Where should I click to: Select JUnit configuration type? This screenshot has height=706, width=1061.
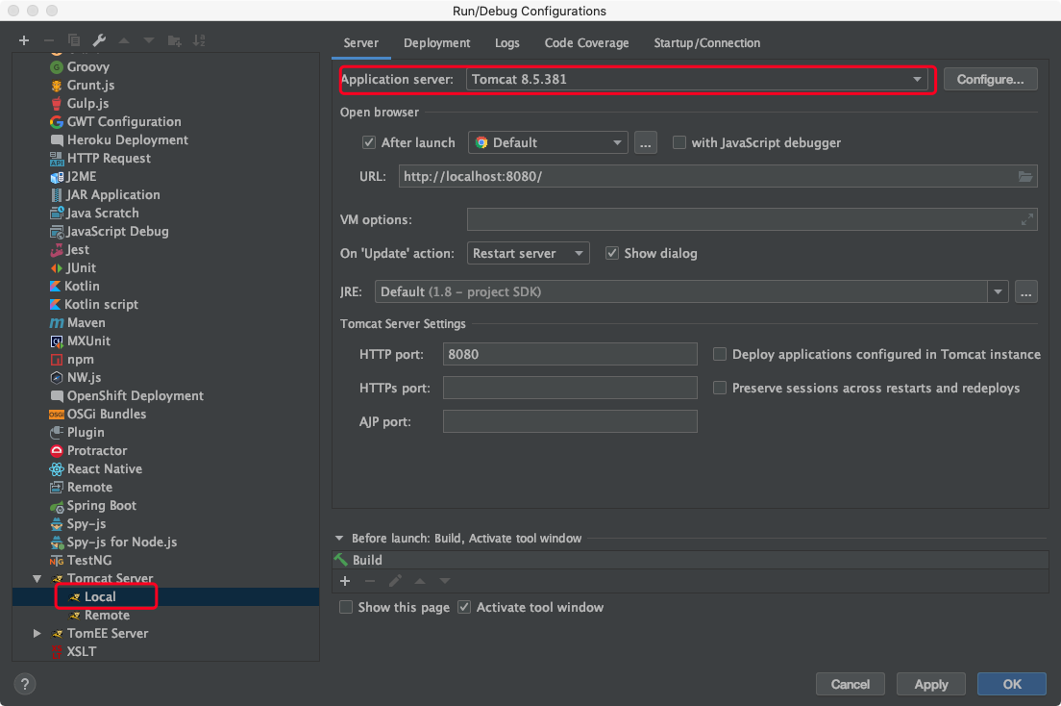click(x=81, y=268)
